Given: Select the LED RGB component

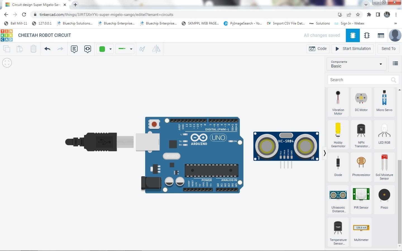Looking at the screenshot, I should coord(384,135).
